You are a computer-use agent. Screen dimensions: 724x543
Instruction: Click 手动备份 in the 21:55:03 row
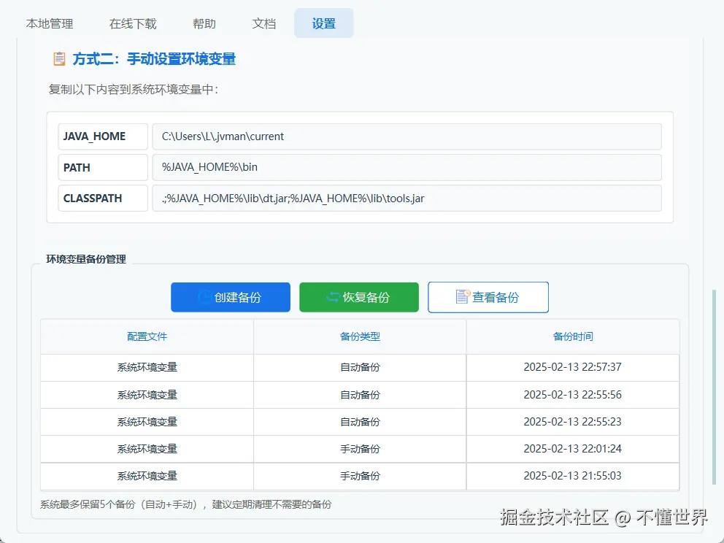point(360,476)
